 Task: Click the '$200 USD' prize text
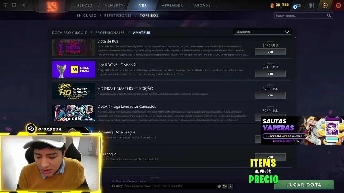[x=270, y=89]
